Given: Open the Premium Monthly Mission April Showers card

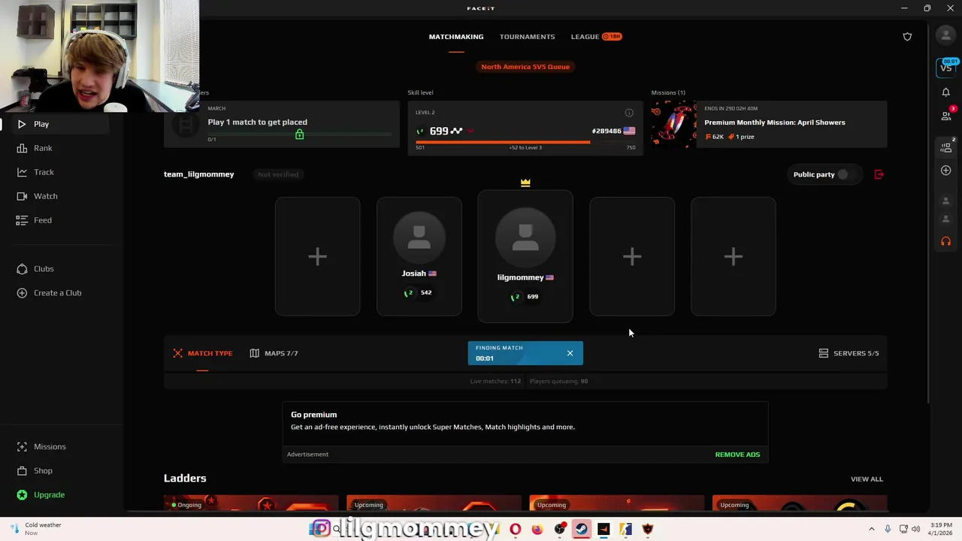Looking at the screenshot, I should [769, 125].
